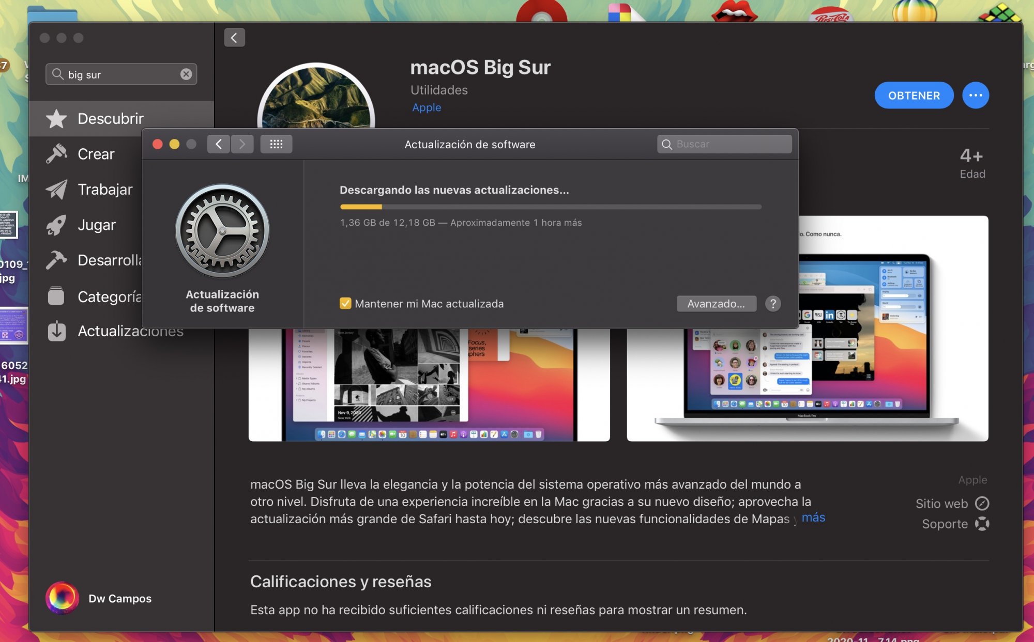Select the Jugar rocket icon

56,225
